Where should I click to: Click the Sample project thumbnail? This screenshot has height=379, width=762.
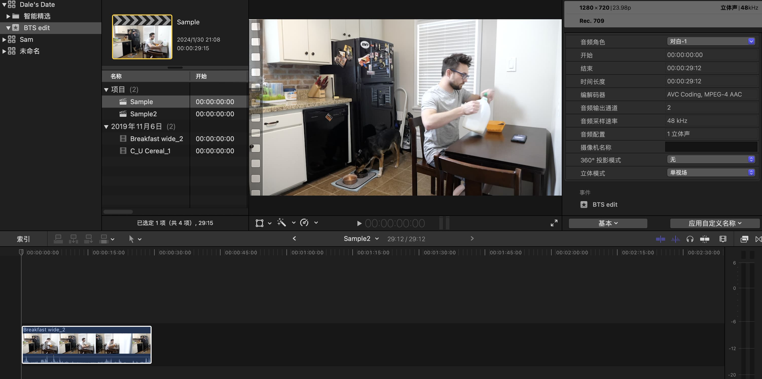142,37
